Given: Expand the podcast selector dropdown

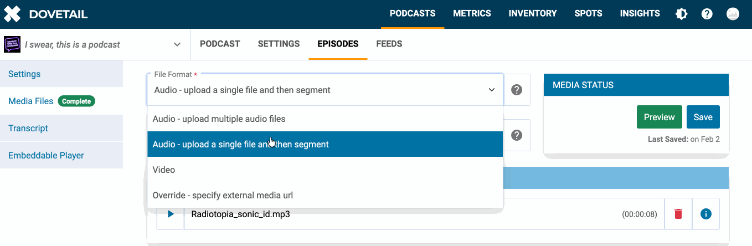Looking at the screenshot, I should (177, 44).
